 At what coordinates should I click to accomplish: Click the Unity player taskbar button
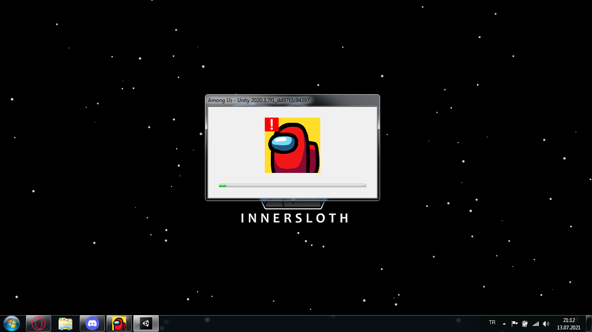point(146,323)
